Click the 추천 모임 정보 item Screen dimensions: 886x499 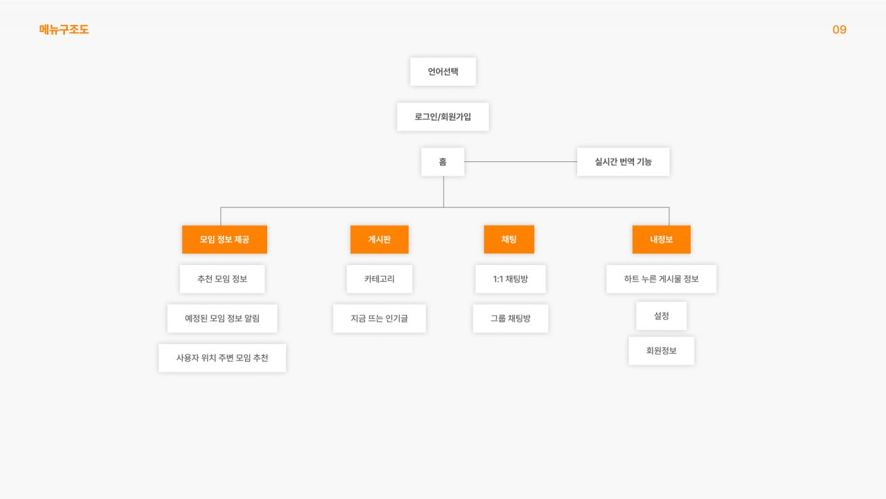pyautogui.click(x=222, y=279)
